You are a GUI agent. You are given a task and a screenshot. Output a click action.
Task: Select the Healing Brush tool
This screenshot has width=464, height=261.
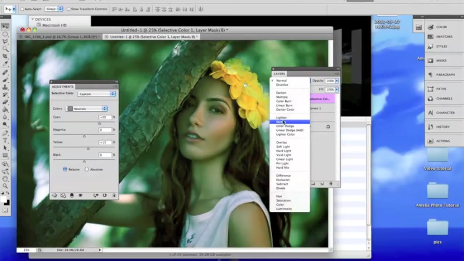[x=5, y=72]
